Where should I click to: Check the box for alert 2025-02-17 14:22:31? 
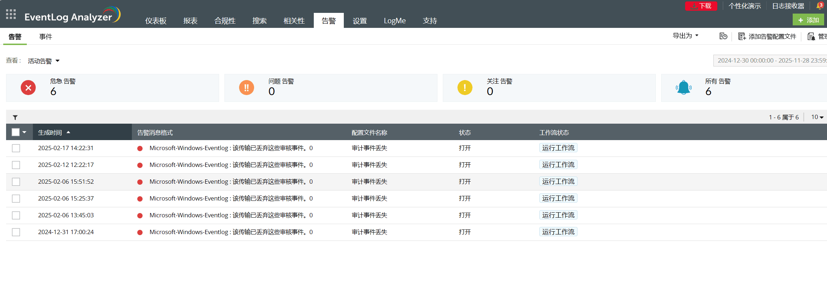16,148
